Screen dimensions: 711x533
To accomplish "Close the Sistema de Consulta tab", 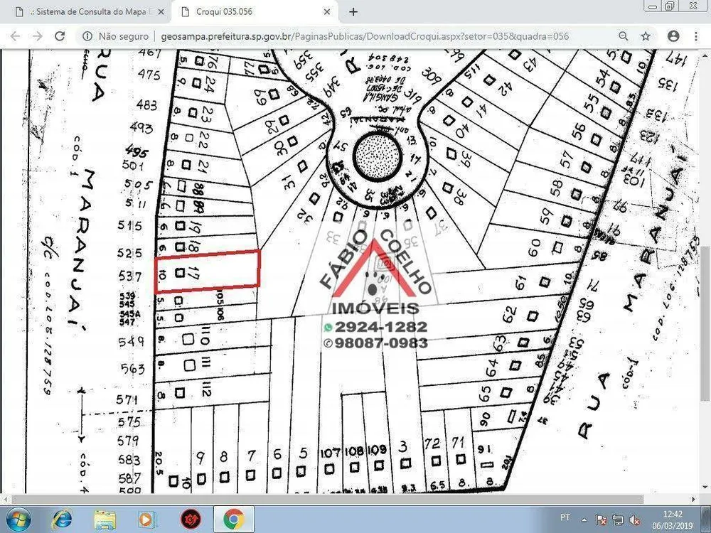I will pos(161,12).
